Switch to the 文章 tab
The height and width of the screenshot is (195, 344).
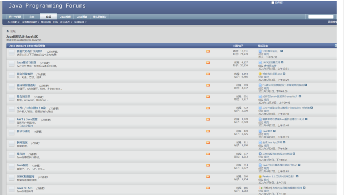tap(32, 17)
